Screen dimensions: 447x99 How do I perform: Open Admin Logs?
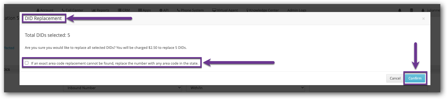click(x=297, y=10)
